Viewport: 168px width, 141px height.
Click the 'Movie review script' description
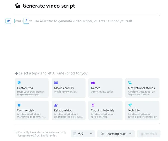(65, 92)
